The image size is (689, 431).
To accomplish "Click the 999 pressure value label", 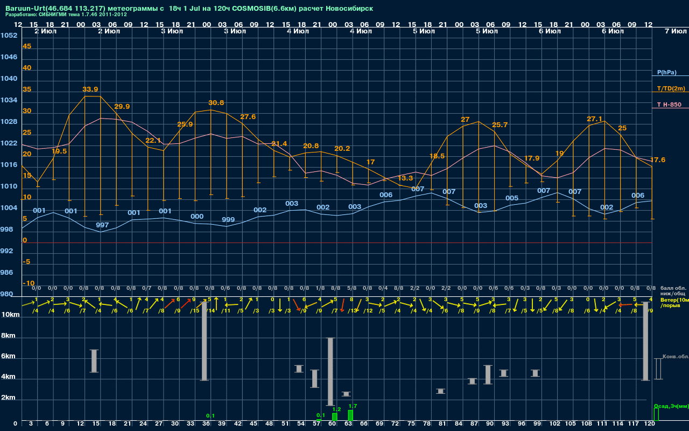I will 228,220.
